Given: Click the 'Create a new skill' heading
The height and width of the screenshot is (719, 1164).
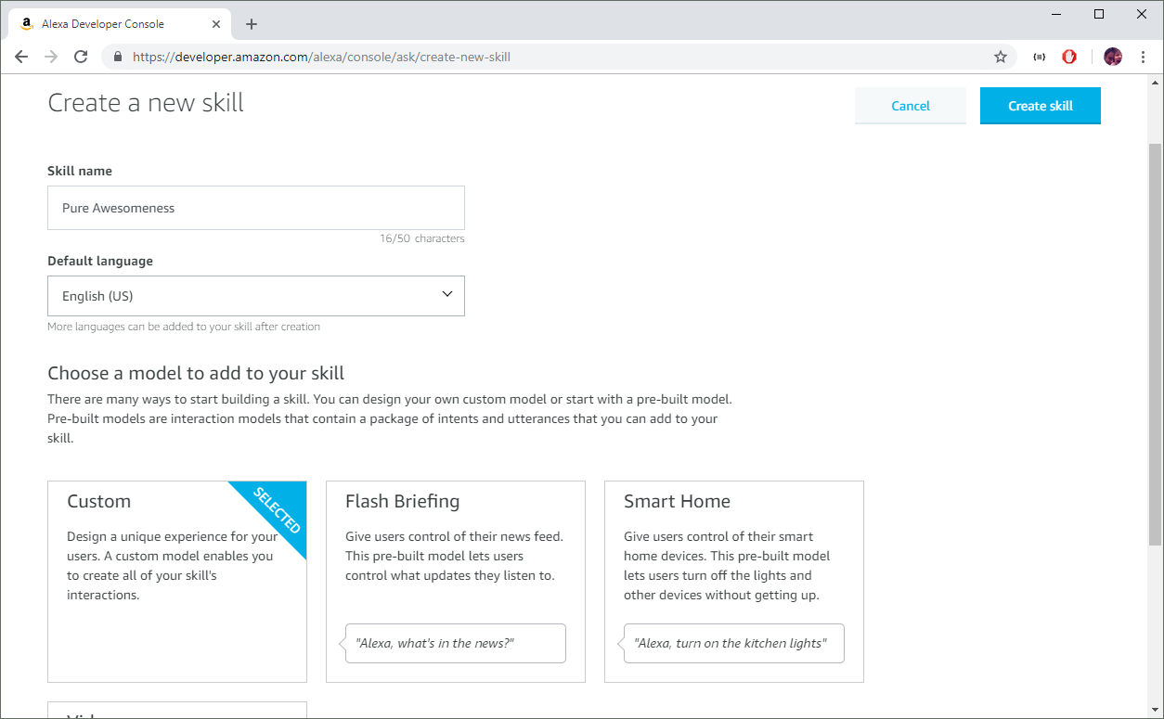Looking at the screenshot, I should click(146, 102).
